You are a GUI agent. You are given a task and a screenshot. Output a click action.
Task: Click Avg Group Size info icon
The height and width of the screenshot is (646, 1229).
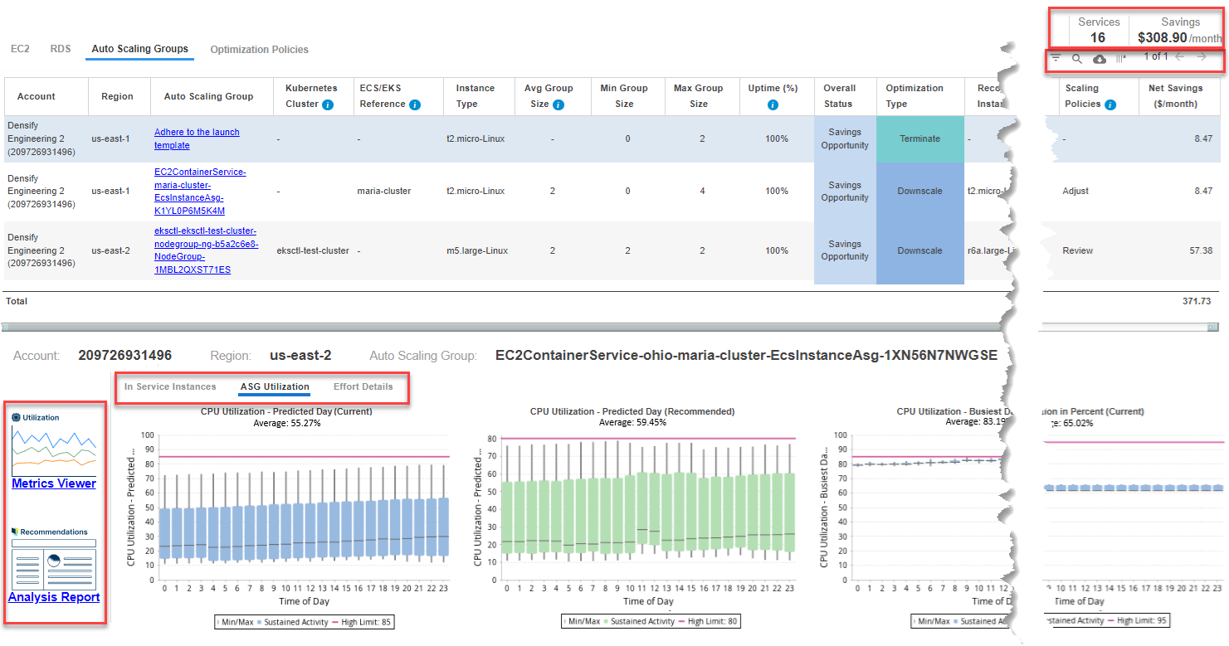click(558, 104)
